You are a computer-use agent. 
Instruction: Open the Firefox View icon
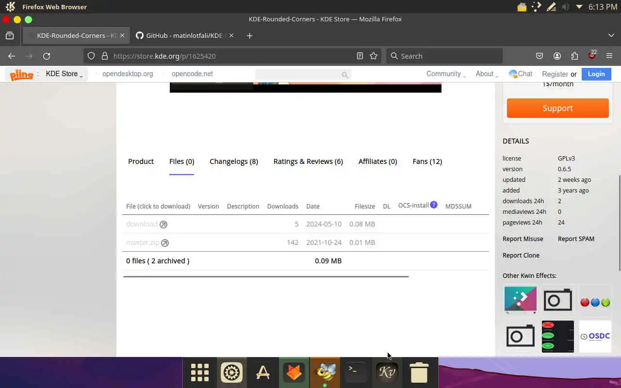point(10,35)
